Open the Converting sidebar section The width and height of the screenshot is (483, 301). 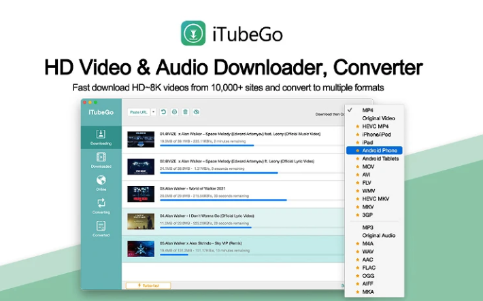(x=101, y=206)
